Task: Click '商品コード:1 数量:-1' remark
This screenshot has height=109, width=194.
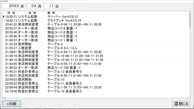Action: tap(62, 40)
